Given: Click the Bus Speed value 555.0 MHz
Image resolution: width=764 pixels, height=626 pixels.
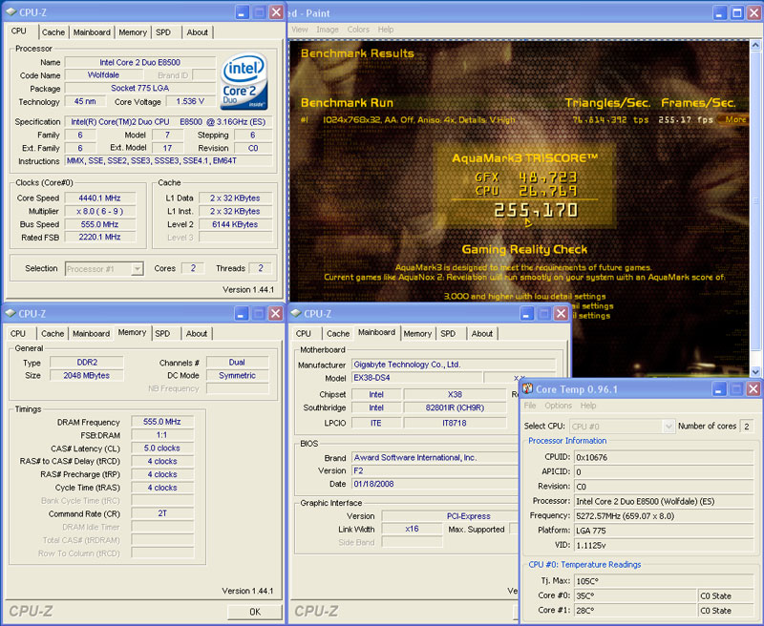Looking at the screenshot, I should 99,224.
